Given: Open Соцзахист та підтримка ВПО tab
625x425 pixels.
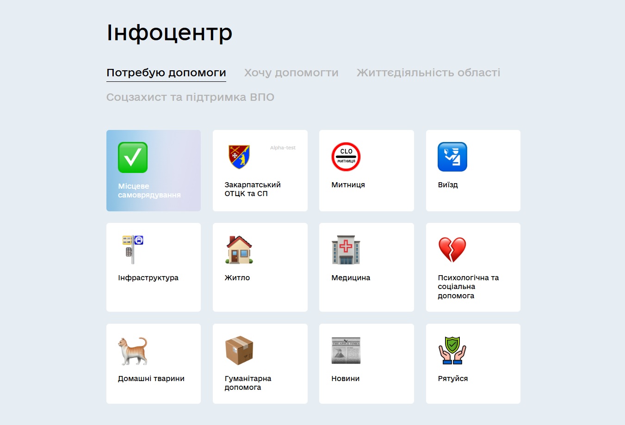Looking at the screenshot, I should click(x=190, y=98).
